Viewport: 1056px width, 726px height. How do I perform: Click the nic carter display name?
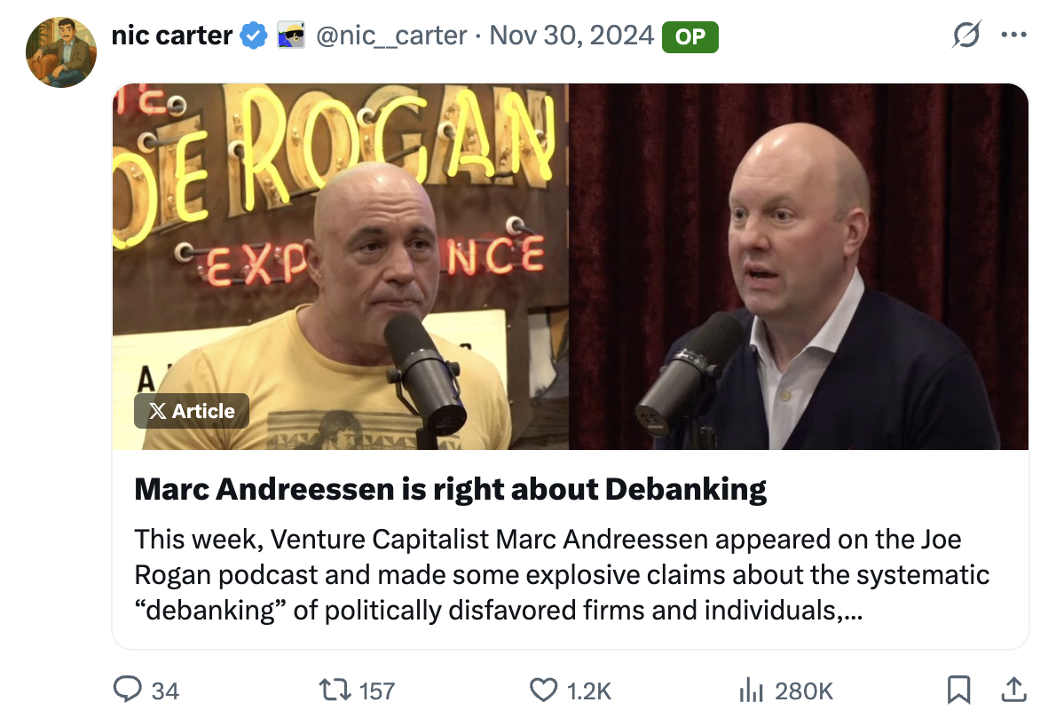(172, 36)
